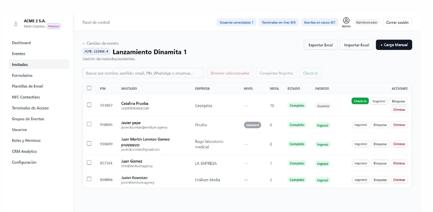Click Eliminar for Catalina Prueba
This screenshot has height=212, width=433.
pyautogui.click(x=399, y=109)
